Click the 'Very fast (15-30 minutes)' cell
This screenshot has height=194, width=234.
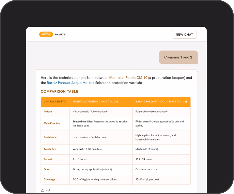pos(101,149)
